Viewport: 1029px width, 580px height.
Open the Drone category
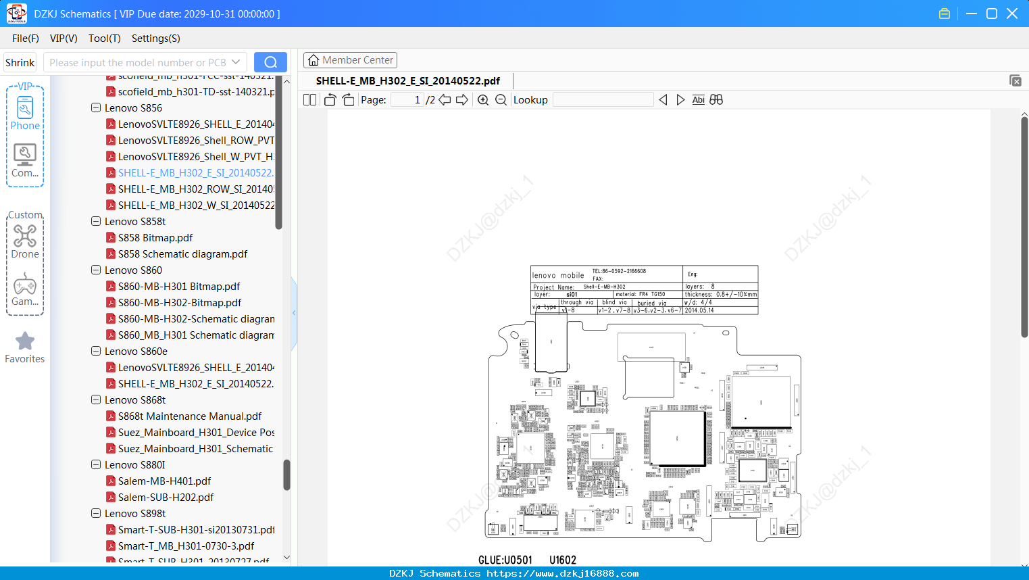pyautogui.click(x=25, y=242)
